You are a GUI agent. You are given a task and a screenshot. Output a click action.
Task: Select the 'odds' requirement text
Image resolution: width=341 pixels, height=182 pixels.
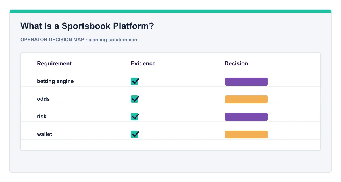43,99
